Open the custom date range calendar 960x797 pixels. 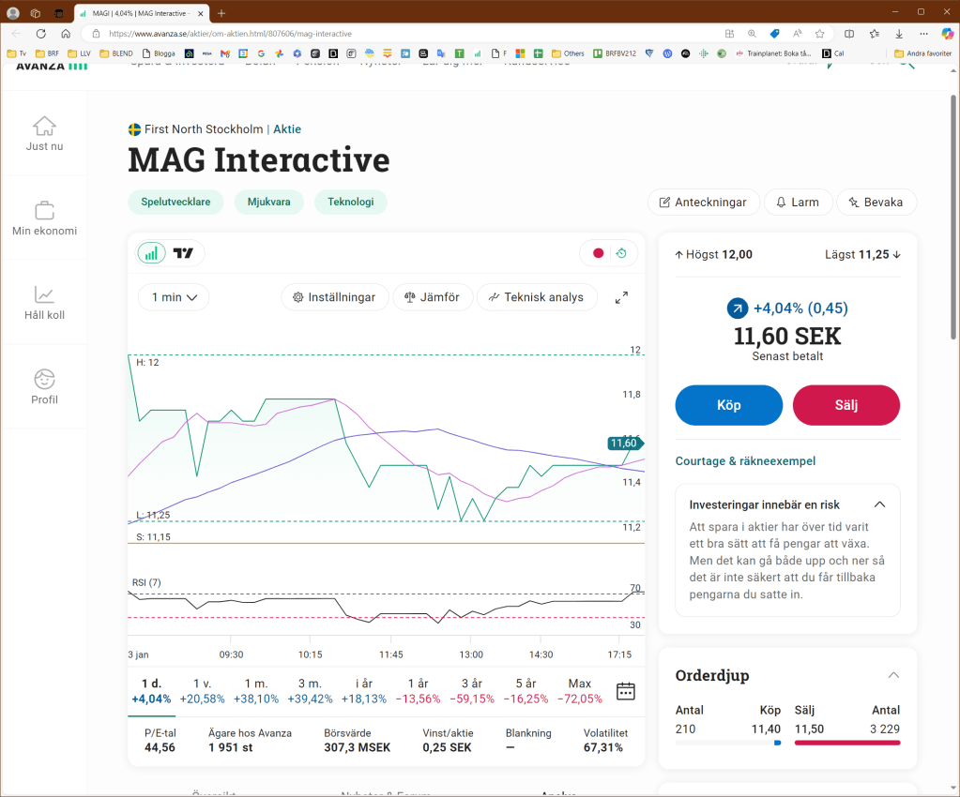tap(625, 691)
